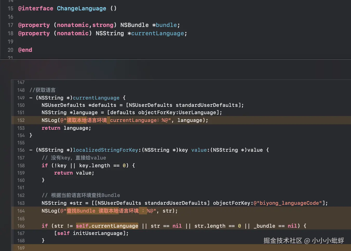Click line number 160 in the gutter
Image resolution: width=351 pixels, height=251 pixels.
[x=21, y=180]
